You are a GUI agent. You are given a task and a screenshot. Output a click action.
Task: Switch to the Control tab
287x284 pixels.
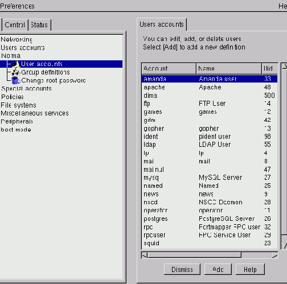point(15,25)
